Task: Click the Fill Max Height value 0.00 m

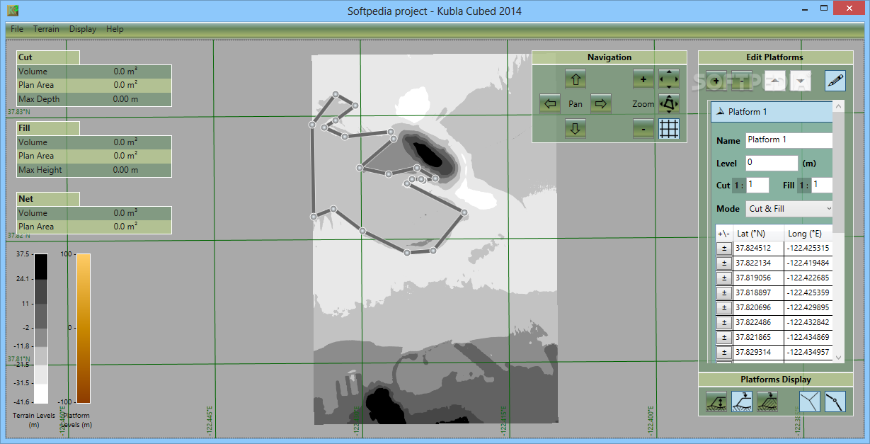Action: click(x=125, y=170)
